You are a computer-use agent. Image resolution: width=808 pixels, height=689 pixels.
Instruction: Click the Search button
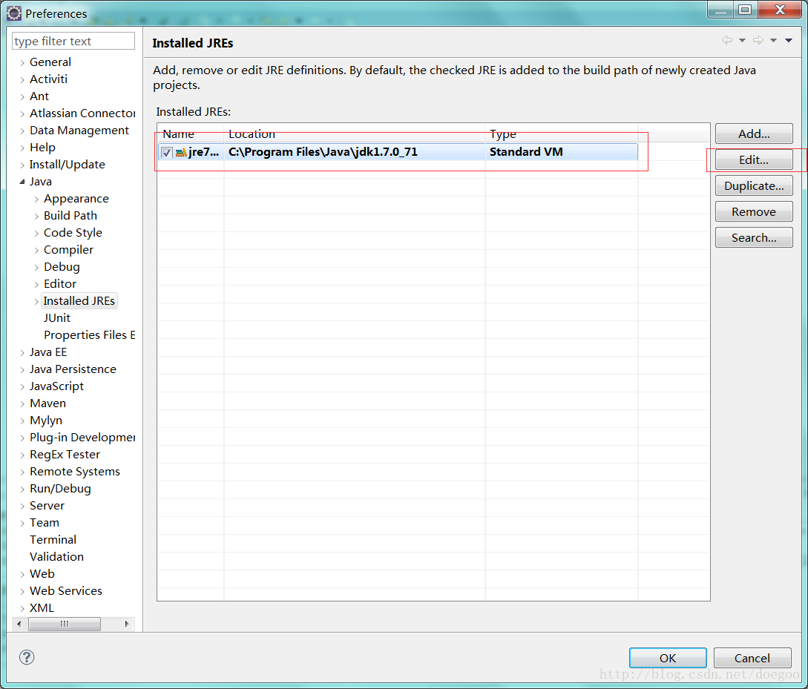tap(753, 237)
